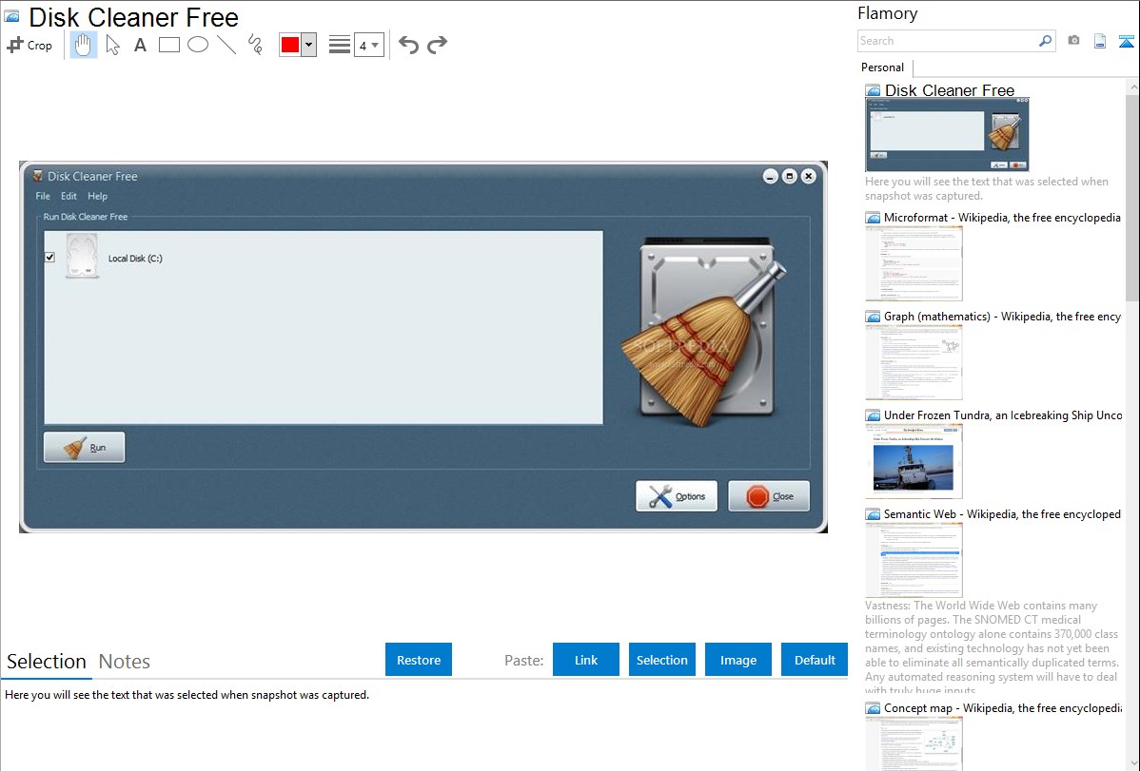This screenshot has height=771, width=1140.
Task: Click the 'Microformat - Wikipedia' entry title
Action: pyautogui.click(x=1003, y=218)
